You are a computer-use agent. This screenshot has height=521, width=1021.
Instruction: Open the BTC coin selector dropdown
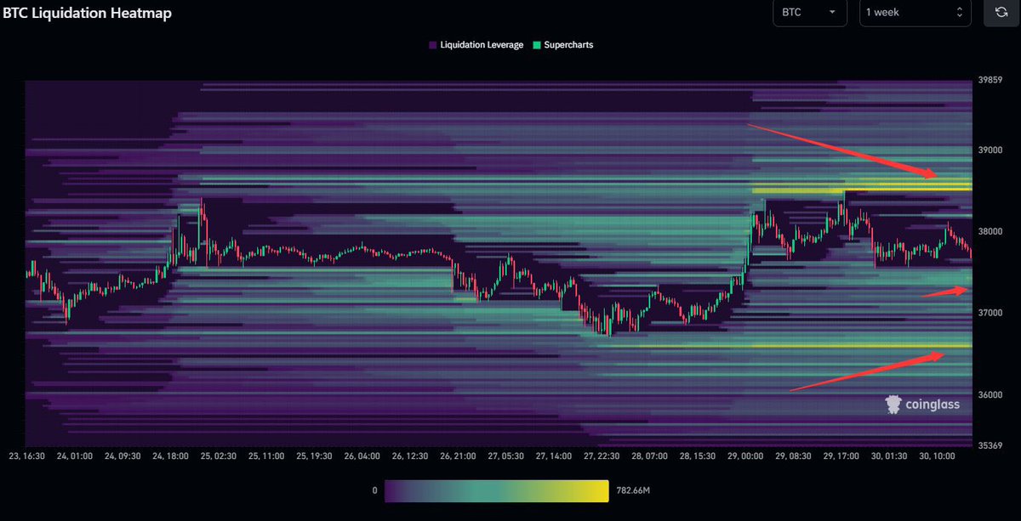point(810,13)
